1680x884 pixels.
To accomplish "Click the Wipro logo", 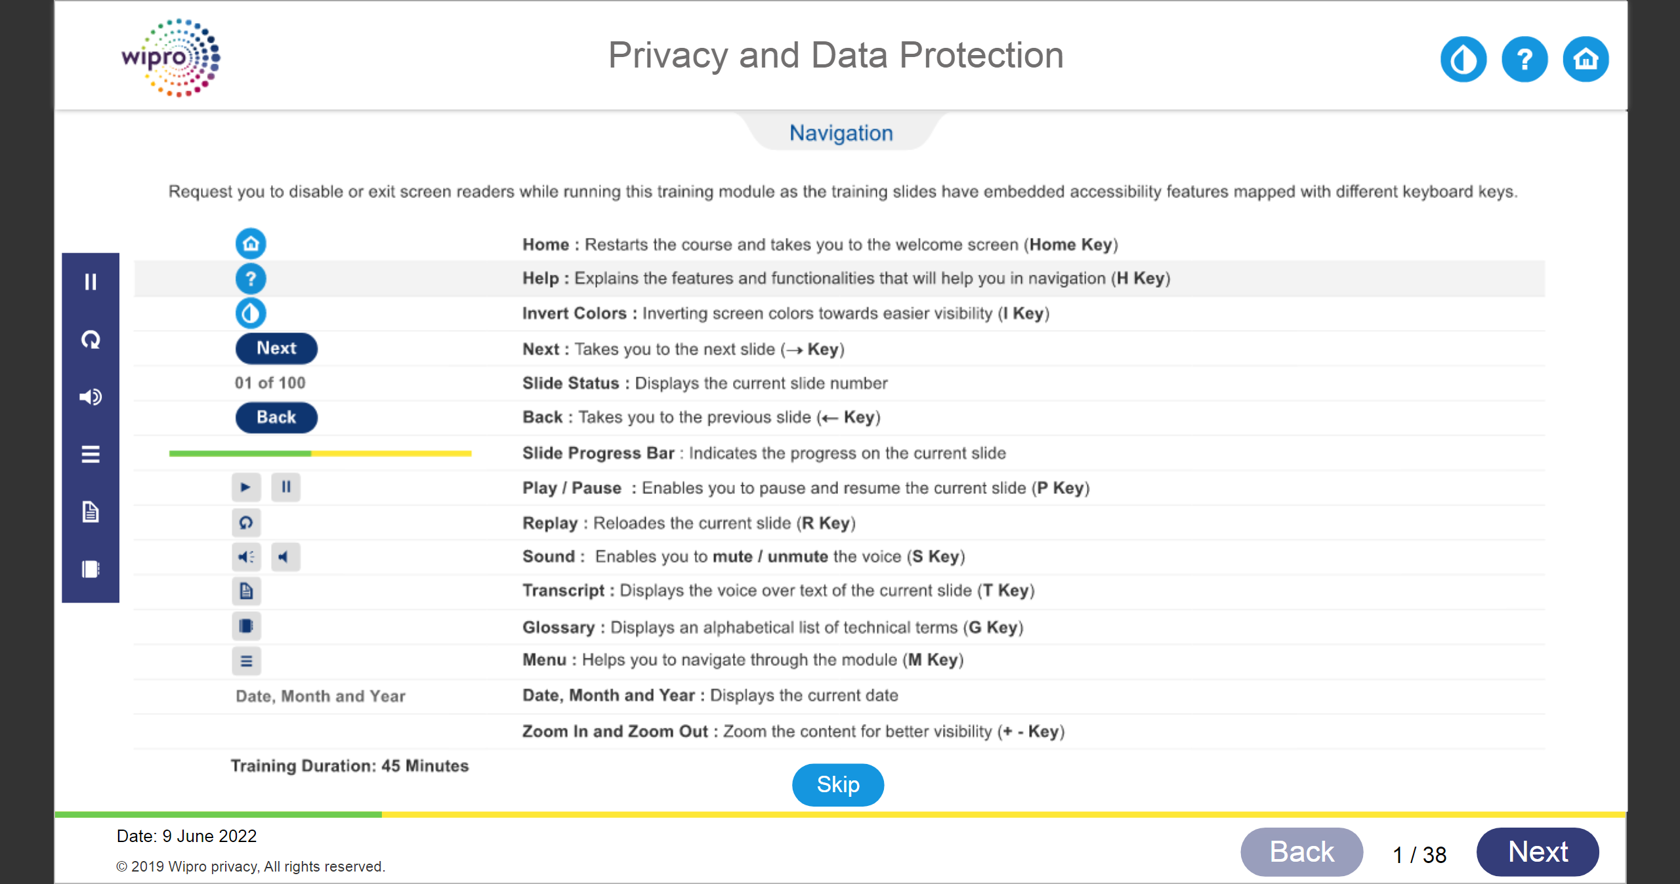I will pyautogui.click(x=171, y=58).
